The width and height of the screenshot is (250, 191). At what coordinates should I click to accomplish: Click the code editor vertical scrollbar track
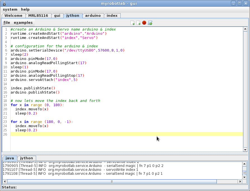[x=245, y=89]
